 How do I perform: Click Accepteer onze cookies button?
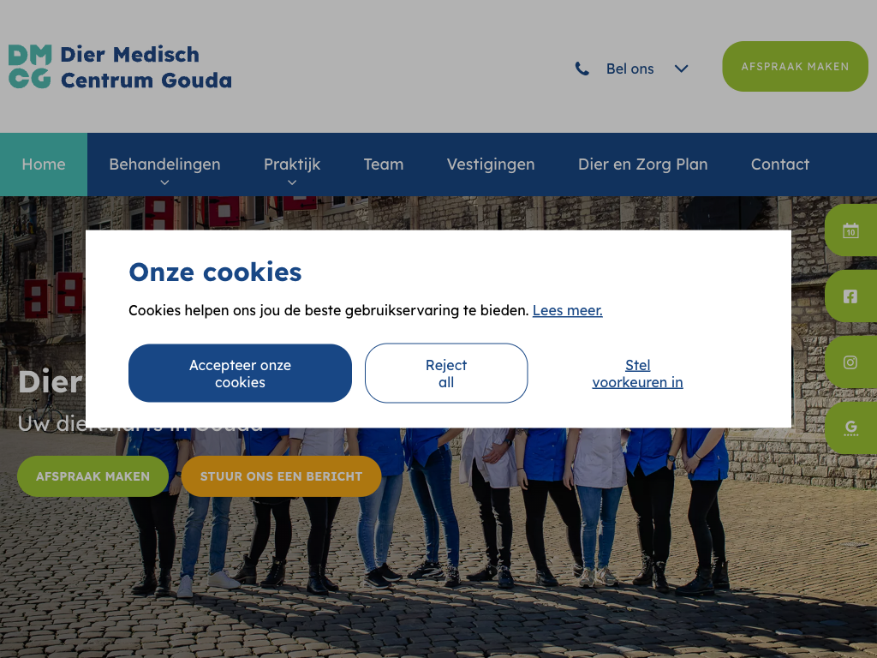[x=240, y=374]
